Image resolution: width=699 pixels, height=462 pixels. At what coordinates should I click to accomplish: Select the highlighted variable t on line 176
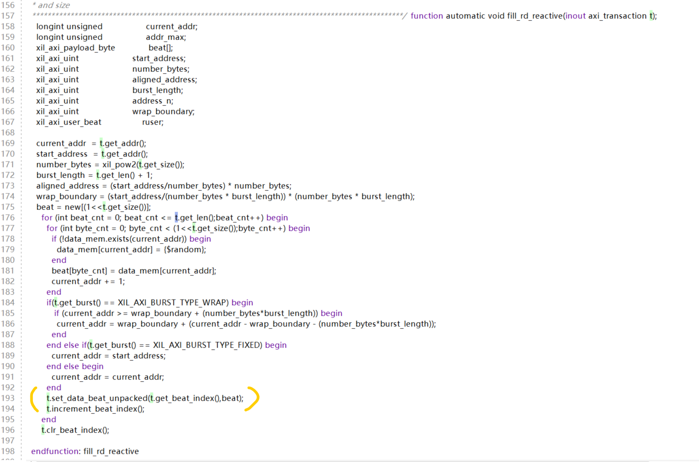[177, 217]
